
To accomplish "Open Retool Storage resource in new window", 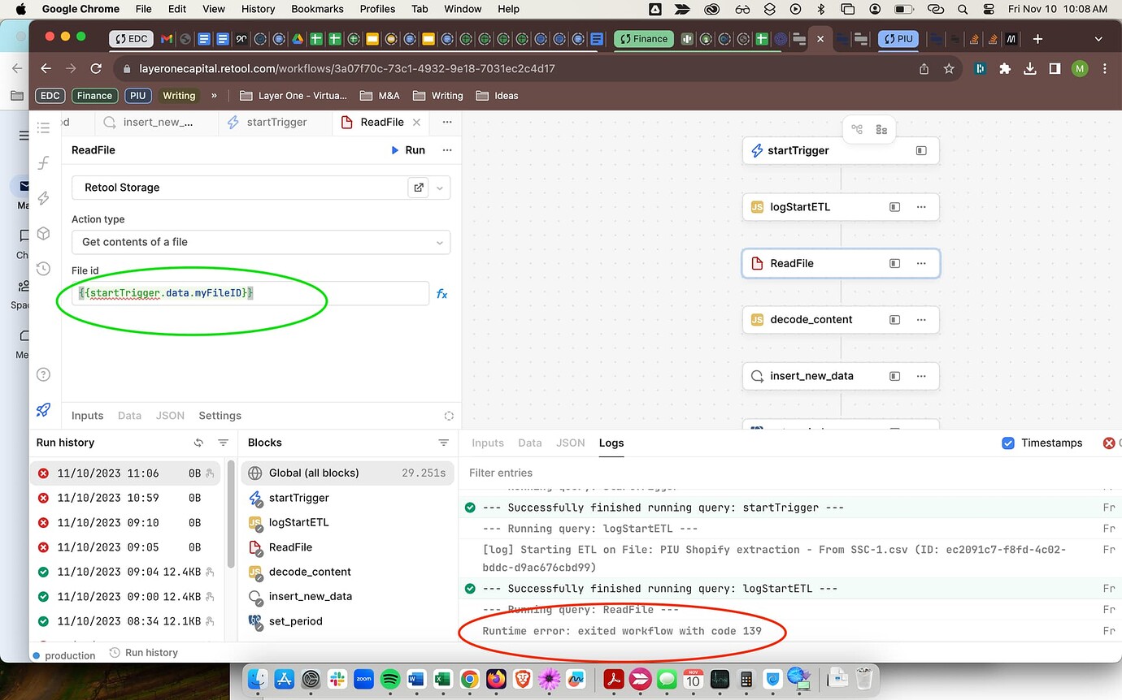I will 419,188.
